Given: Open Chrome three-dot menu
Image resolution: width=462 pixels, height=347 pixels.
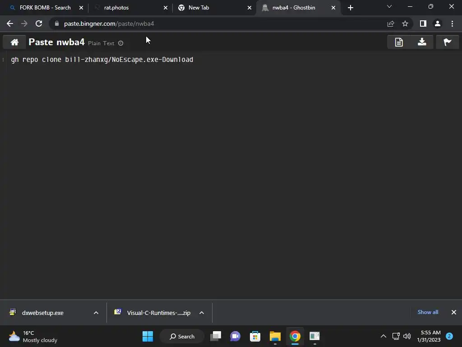Looking at the screenshot, I should click(452, 23).
